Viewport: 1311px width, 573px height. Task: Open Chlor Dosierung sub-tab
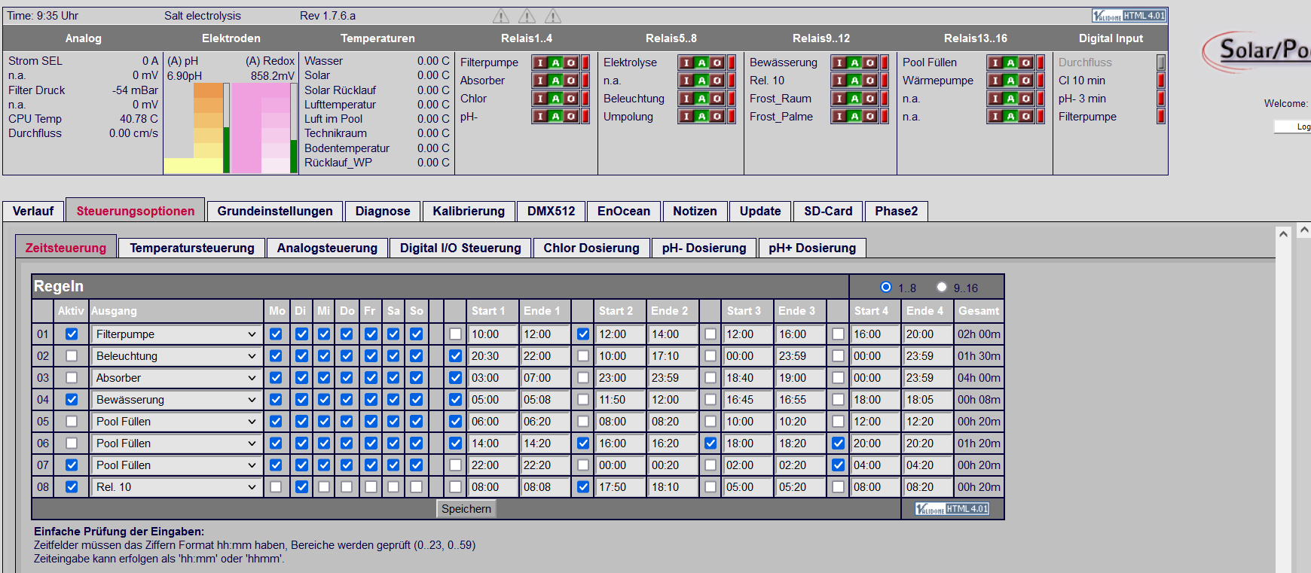click(x=591, y=248)
